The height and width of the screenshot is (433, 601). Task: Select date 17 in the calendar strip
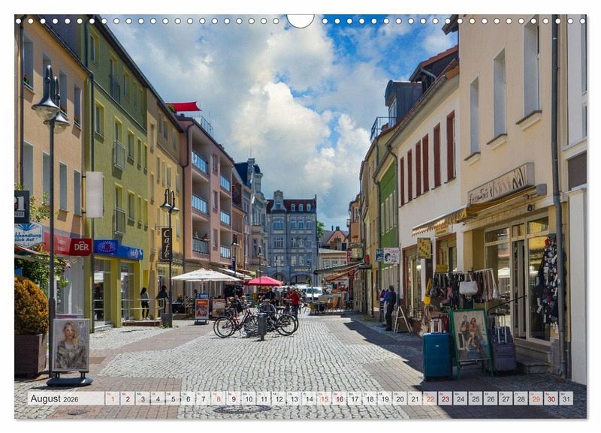[x=355, y=398]
